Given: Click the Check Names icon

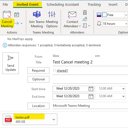Looking at the screenshot, I should tap(85, 19).
